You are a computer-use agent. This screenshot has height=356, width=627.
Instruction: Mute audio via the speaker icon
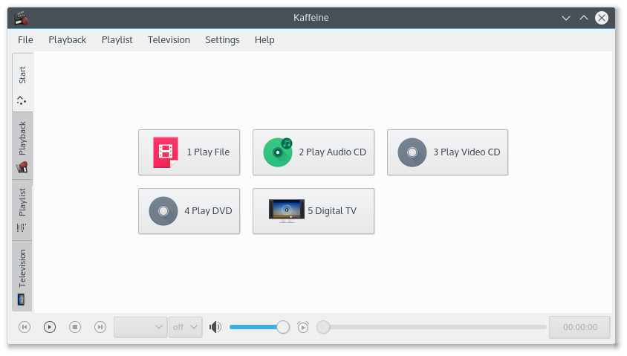215,327
